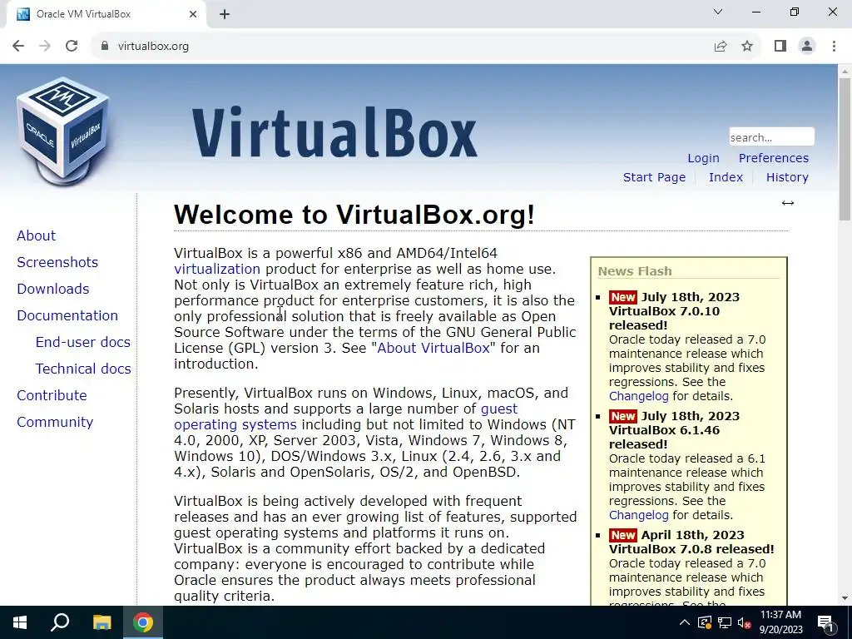Reload the page with the refresh icon
The height and width of the screenshot is (639, 852).
72,47
